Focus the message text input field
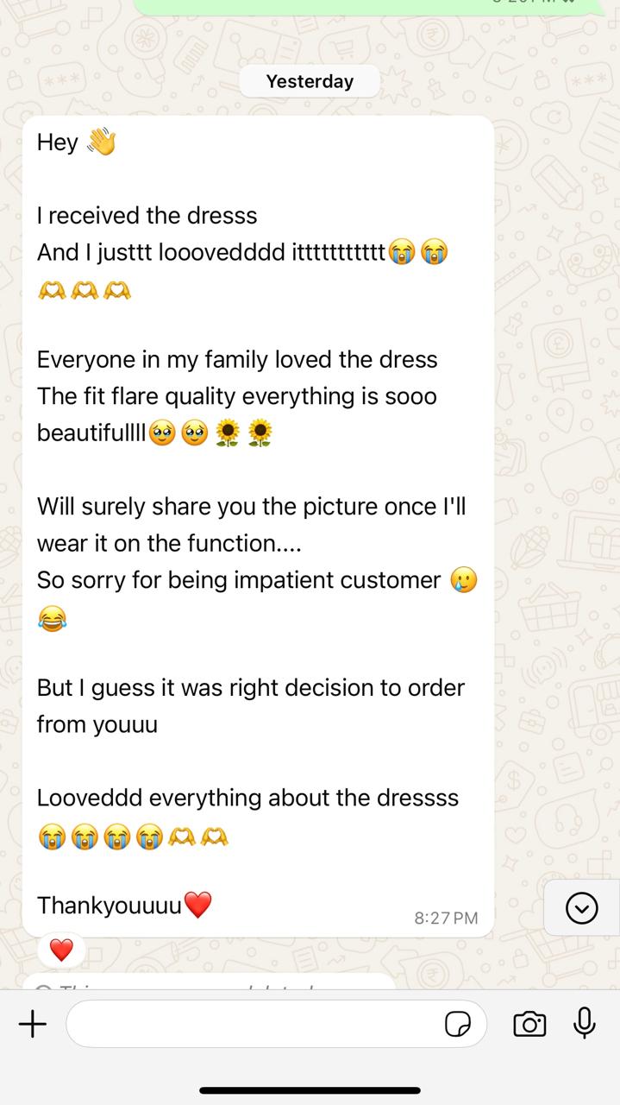Image resolution: width=620 pixels, height=1105 pixels. point(276,1024)
